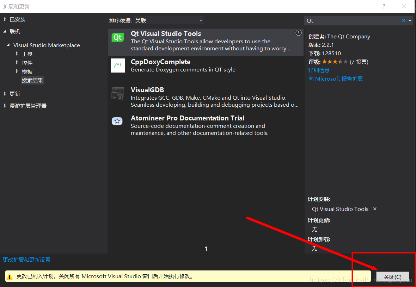Select the Qt Visual Studio Tools title
The width and height of the screenshot is (416, 287).
[166, 34]
